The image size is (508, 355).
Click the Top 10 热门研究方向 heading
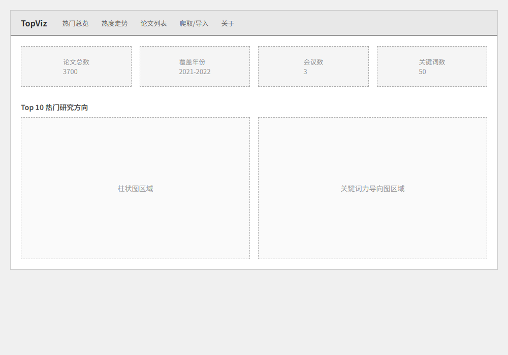click(54, 108)
